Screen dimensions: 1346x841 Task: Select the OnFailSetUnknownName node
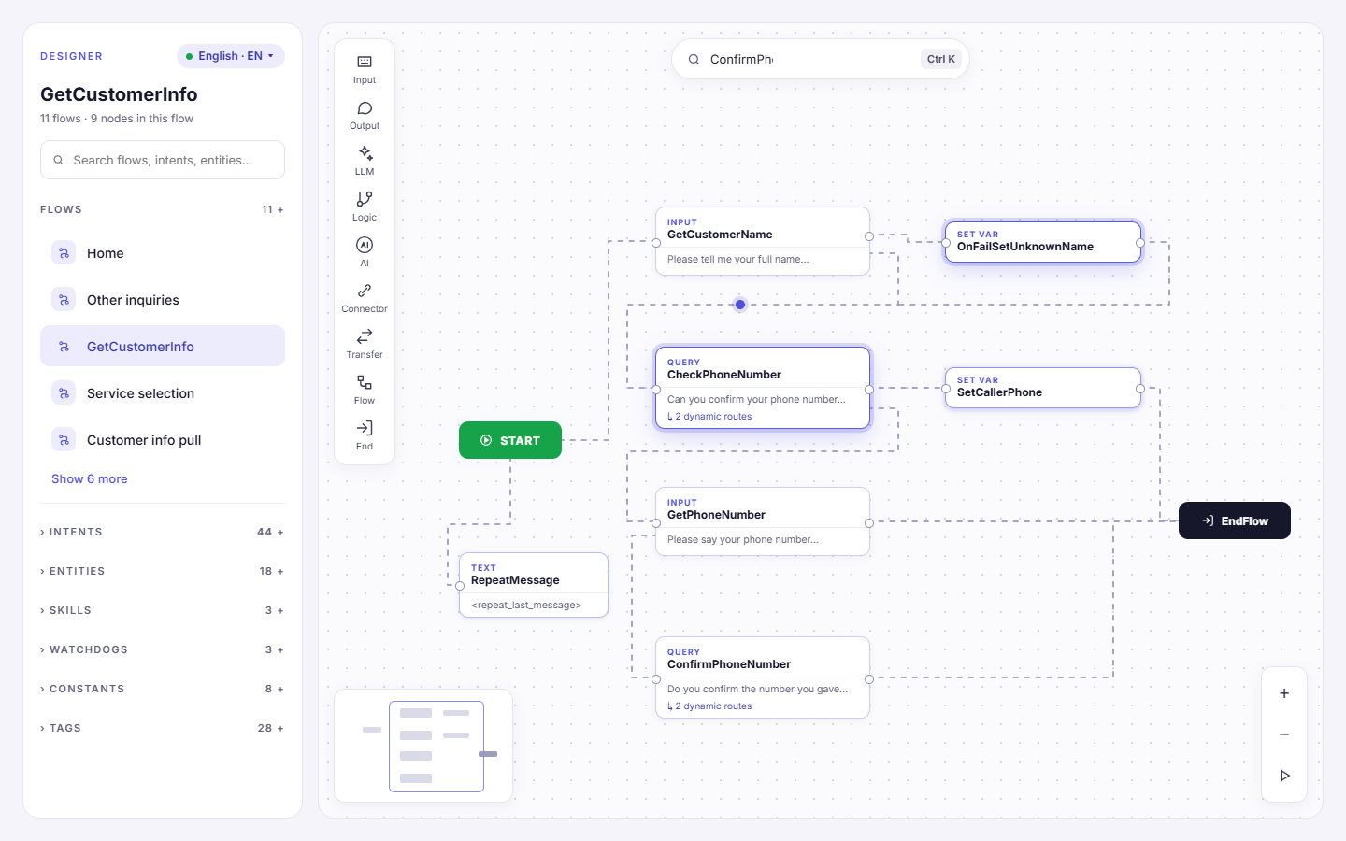coord(1043,242)
